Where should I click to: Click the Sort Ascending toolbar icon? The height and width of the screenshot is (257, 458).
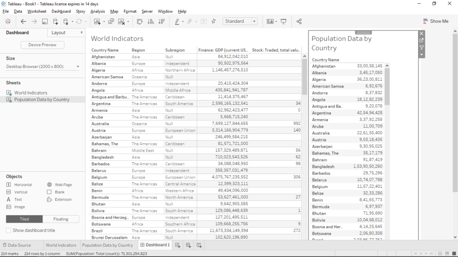coord(150,21)
